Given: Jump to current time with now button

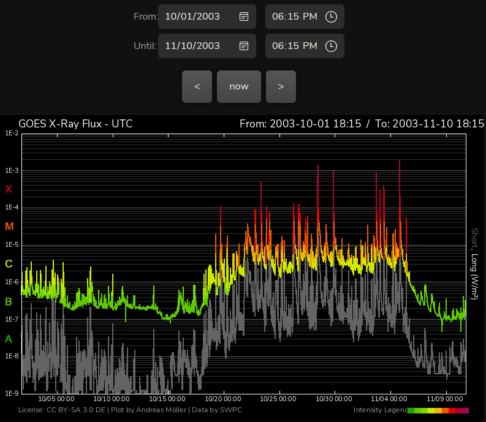Looking at the screenshot, I should tap(239, 86).
